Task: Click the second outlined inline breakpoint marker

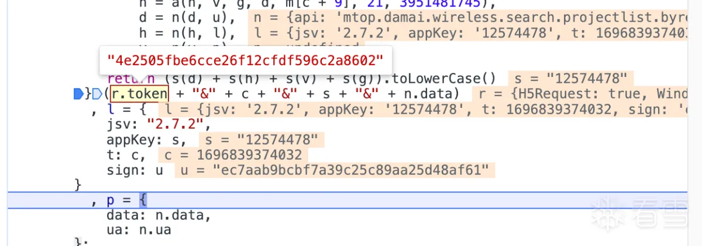Action: (98, 93)
